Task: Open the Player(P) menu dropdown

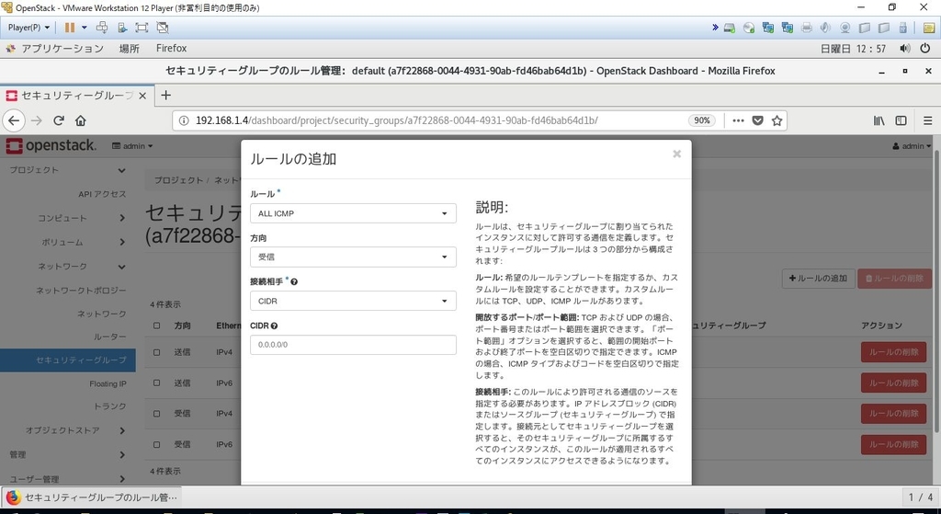Action: coord(28,28)
